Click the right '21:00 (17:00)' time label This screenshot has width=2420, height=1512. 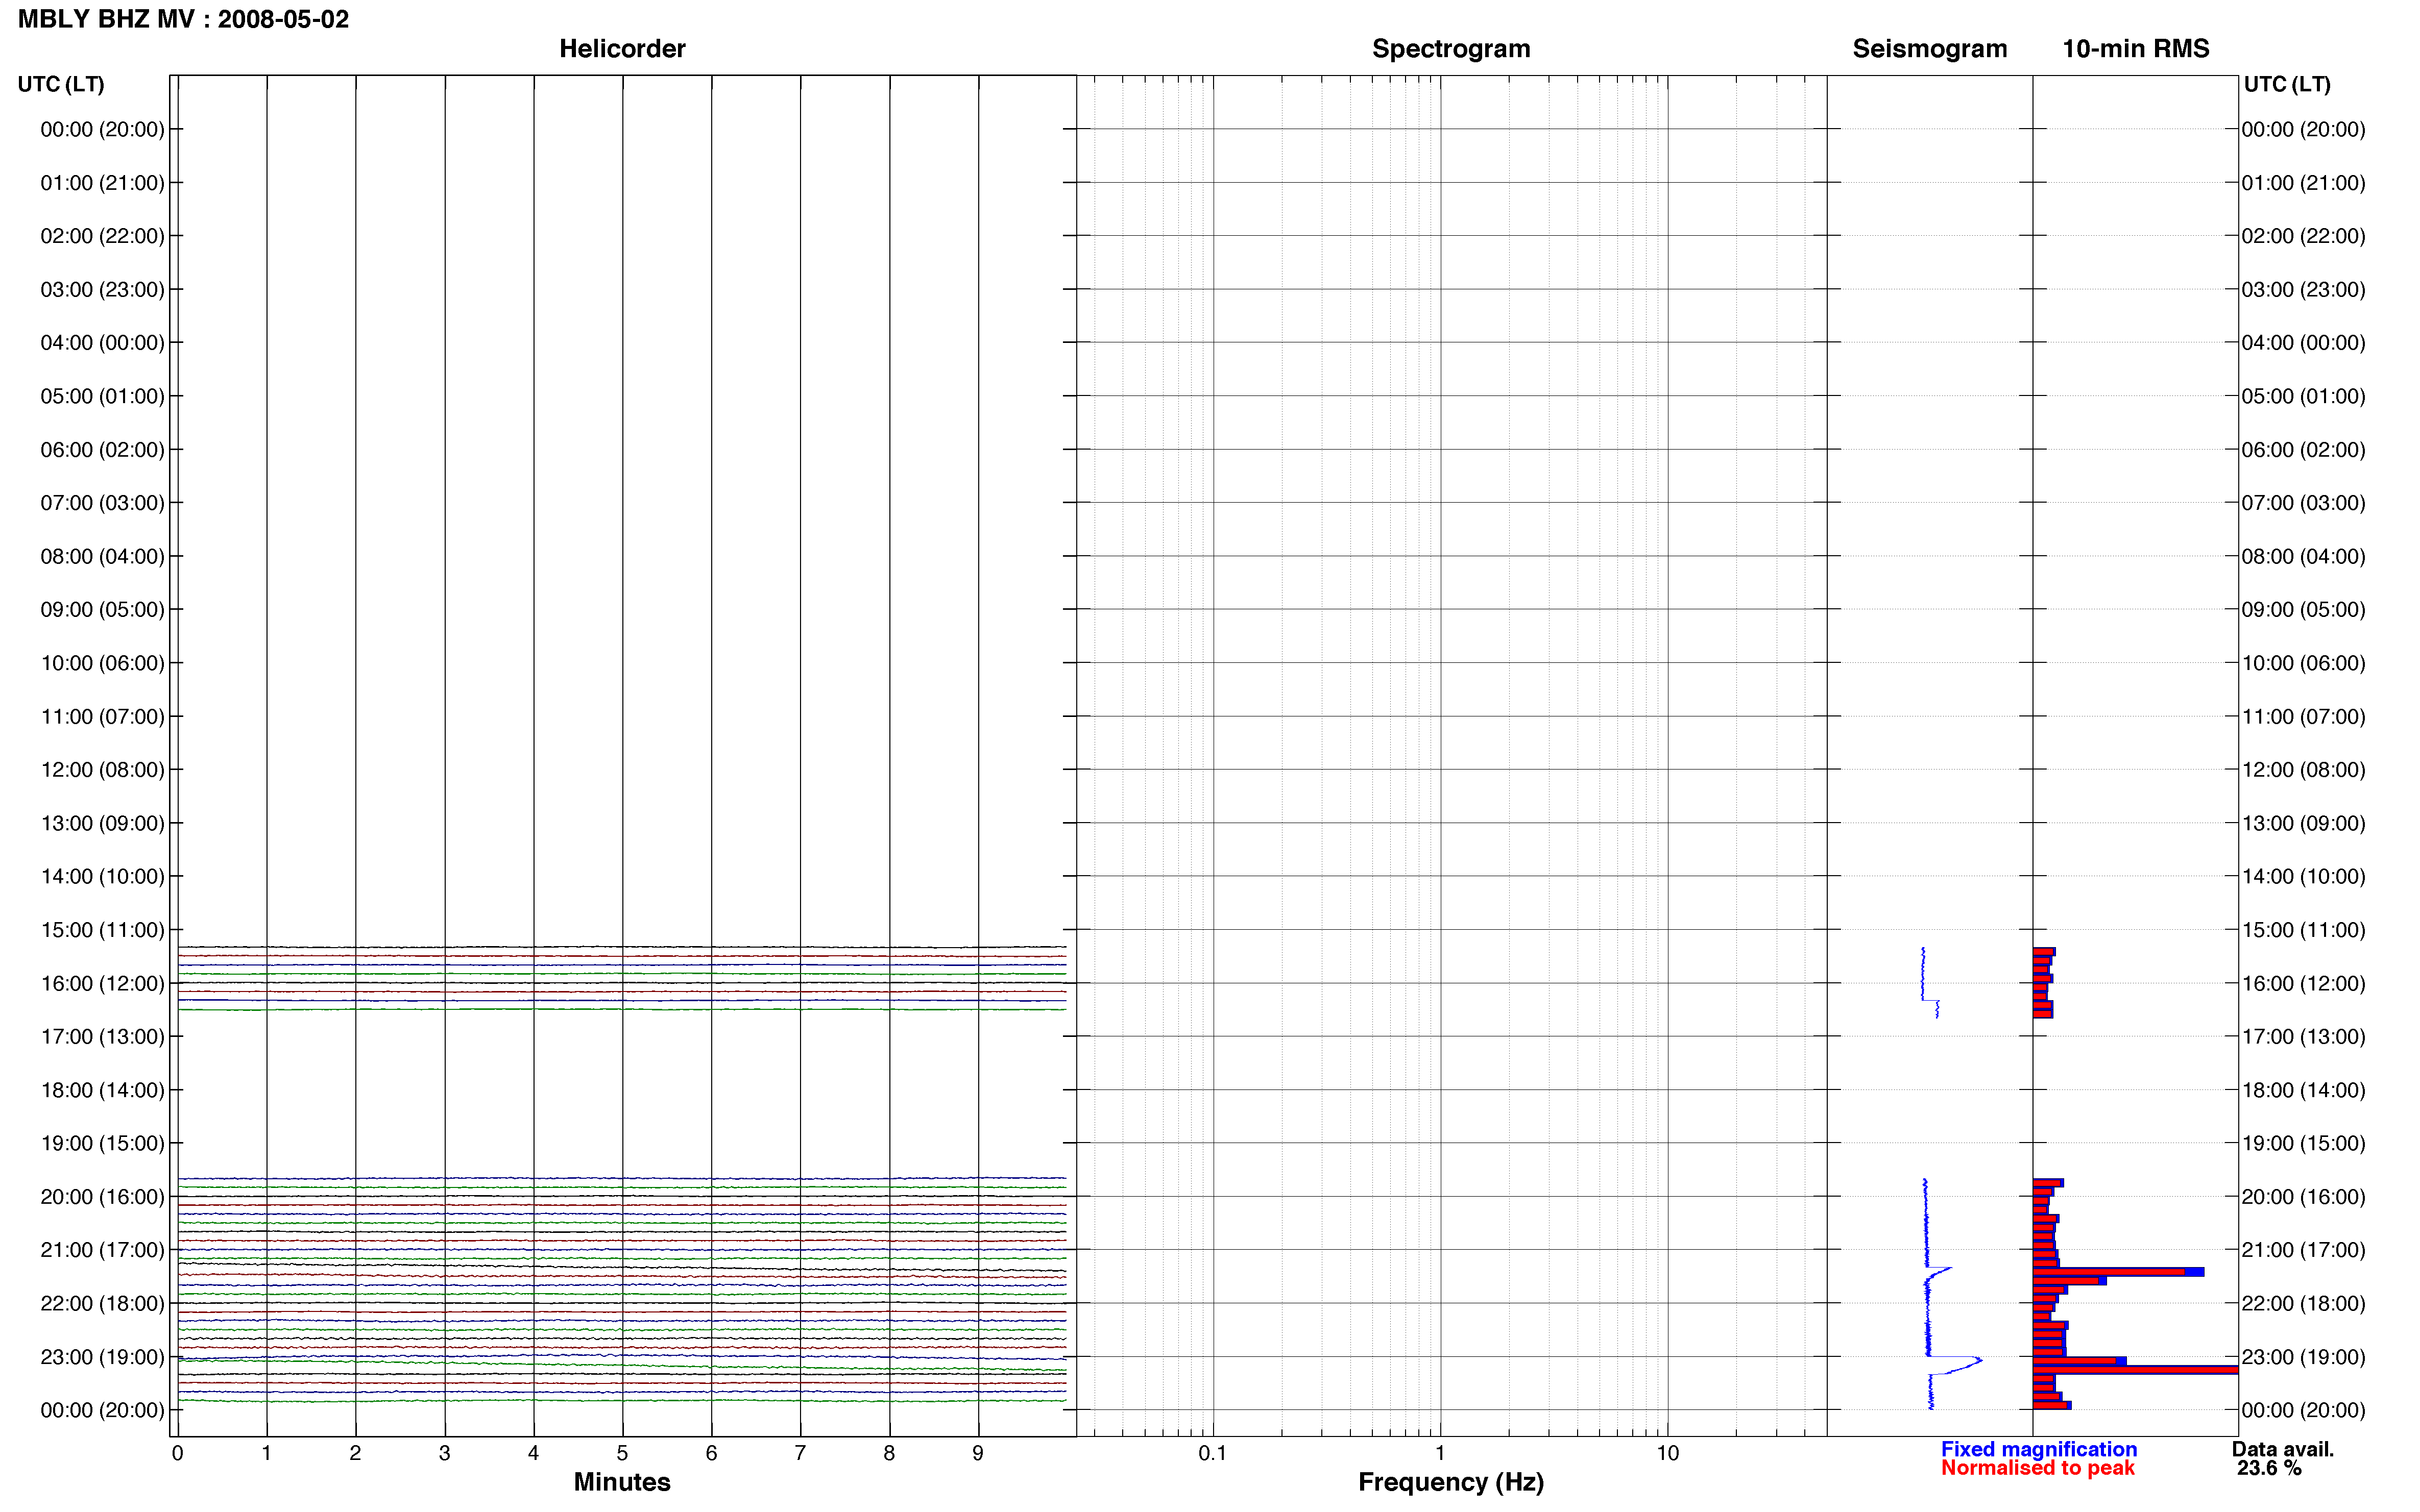coord(2303,1250)
